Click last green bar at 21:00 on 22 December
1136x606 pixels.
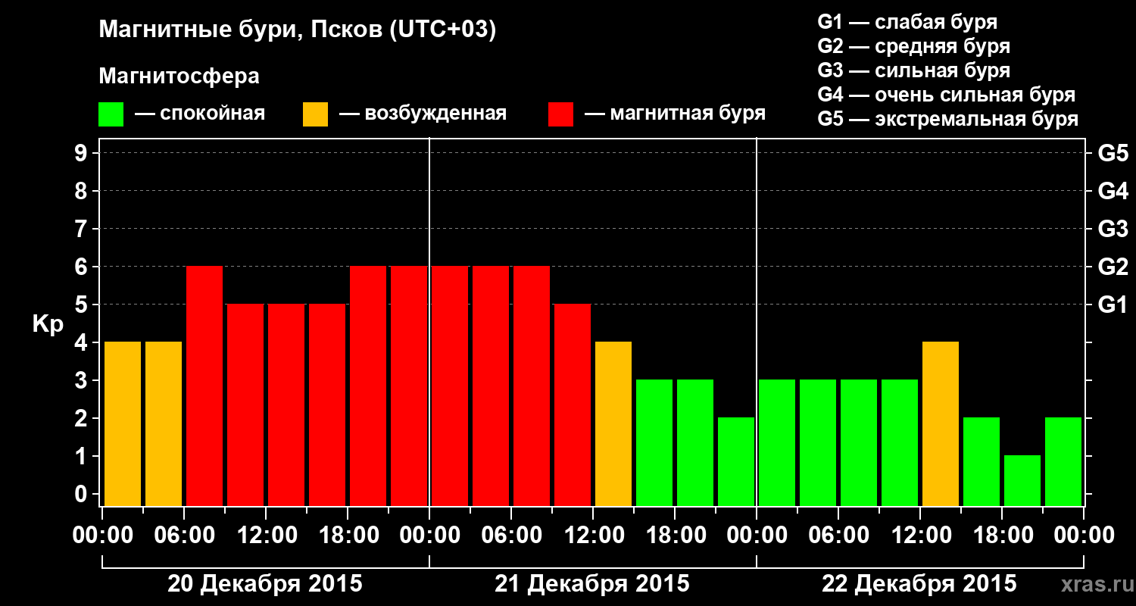pos(1063,462)
